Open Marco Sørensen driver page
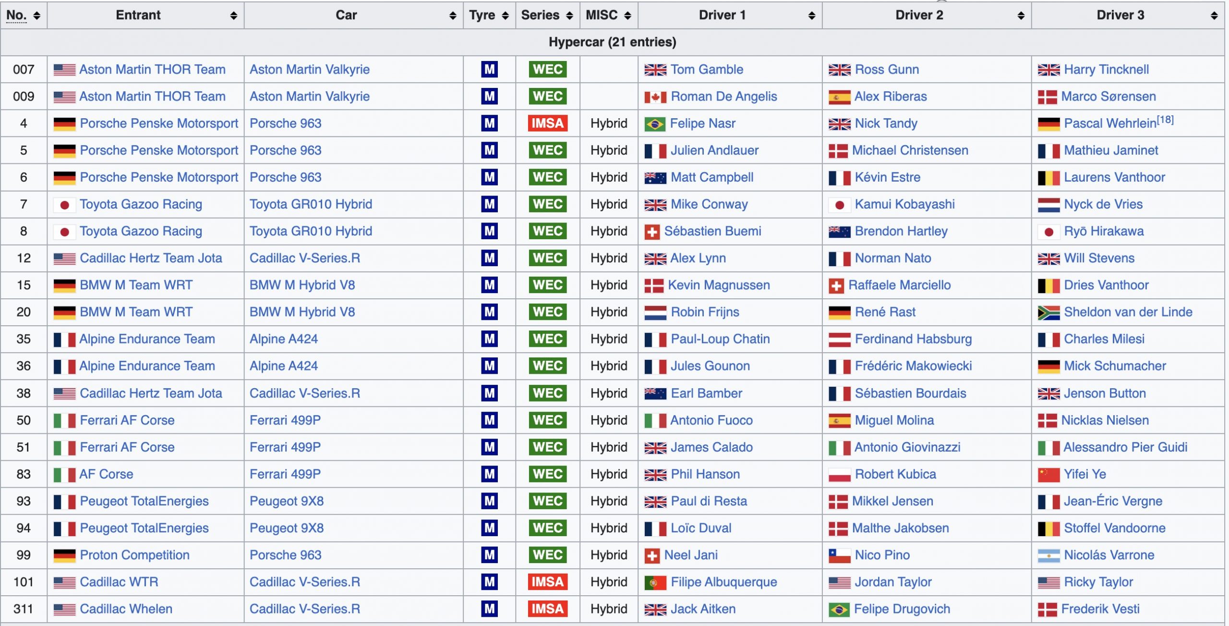1229x626 pixels. [1109, 96]
